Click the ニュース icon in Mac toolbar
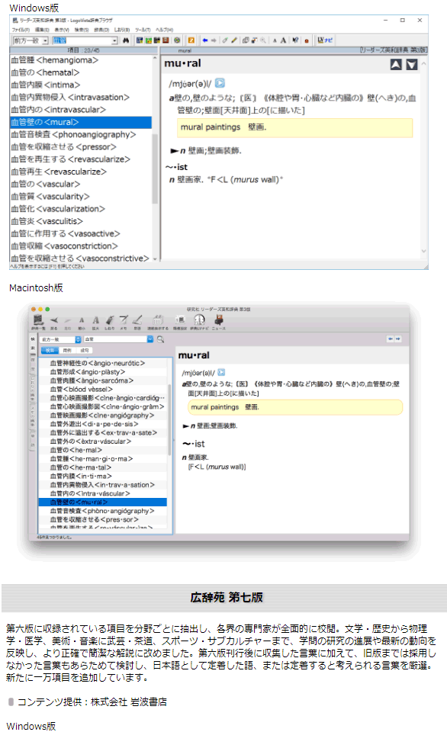447x732 pixels. pyautogui.click(x=219, y=320)
